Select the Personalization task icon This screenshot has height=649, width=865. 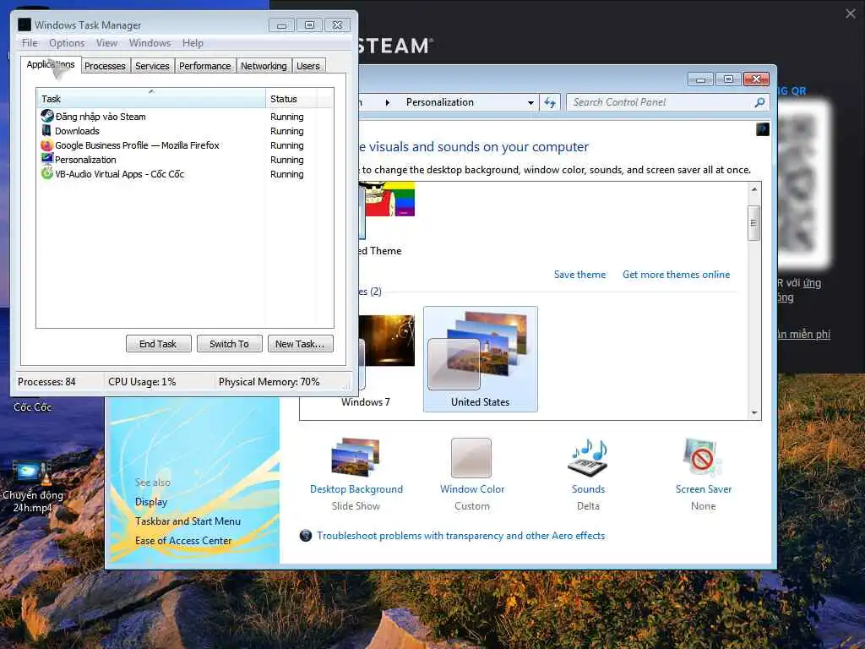pyautogui.click(x=47, y=159)
